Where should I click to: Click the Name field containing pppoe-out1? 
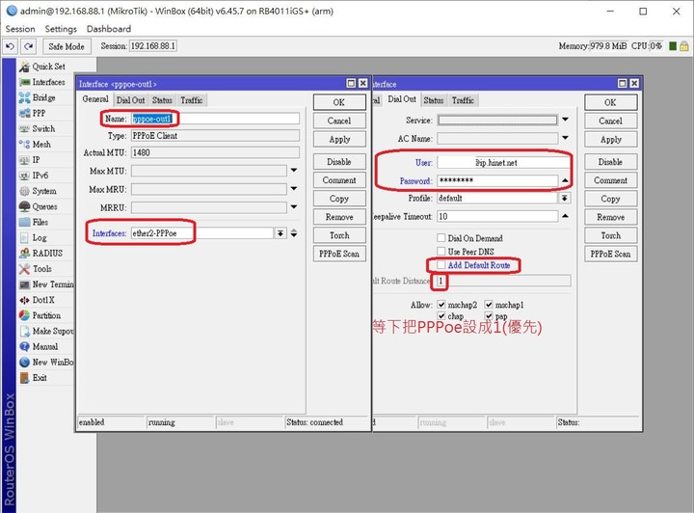pos(215,119)
